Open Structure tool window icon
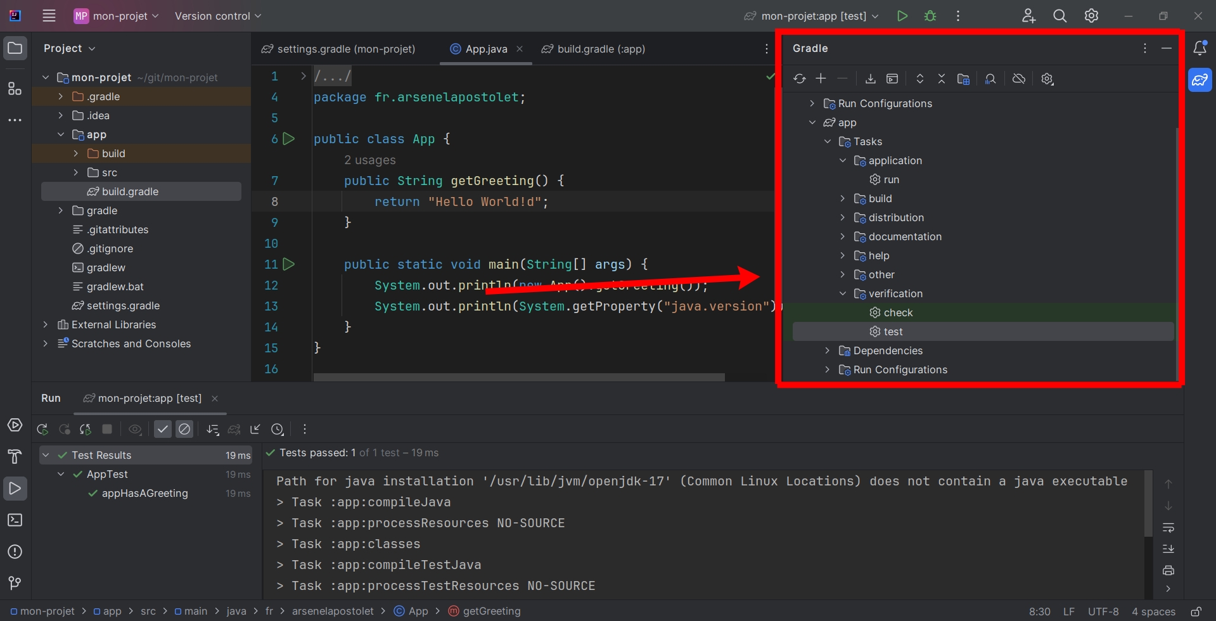This screenshot has height=621, width=1216. point(15,89)
